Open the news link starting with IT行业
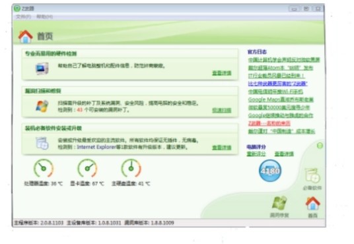Image resolution: width=354 pixels, height=244 pixels. click(x=276, y=76)
